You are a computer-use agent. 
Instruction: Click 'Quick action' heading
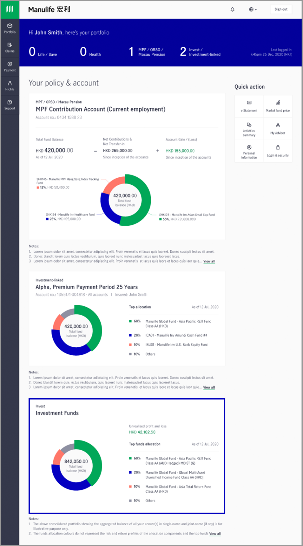[x=249, y=87]
